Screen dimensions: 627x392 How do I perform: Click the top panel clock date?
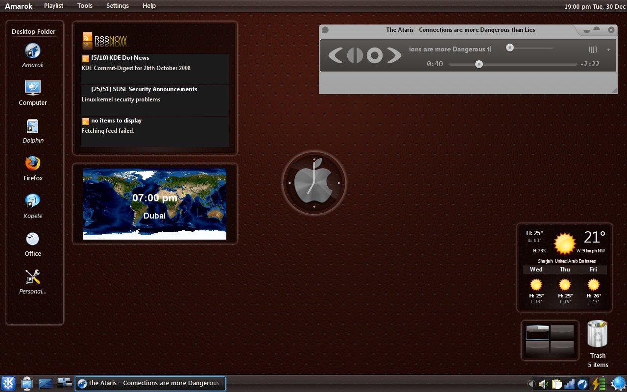click(x=594, y=7)
